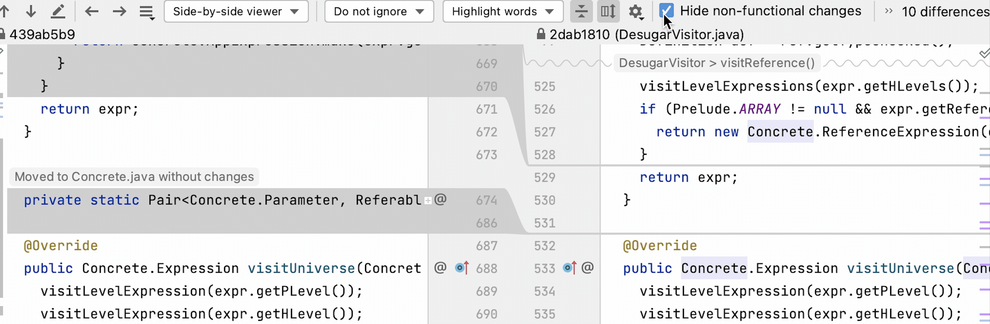Click override gutter icon at line 533
Image resolution: width=990 pixels, height=324 pixels.
[570, 268]
